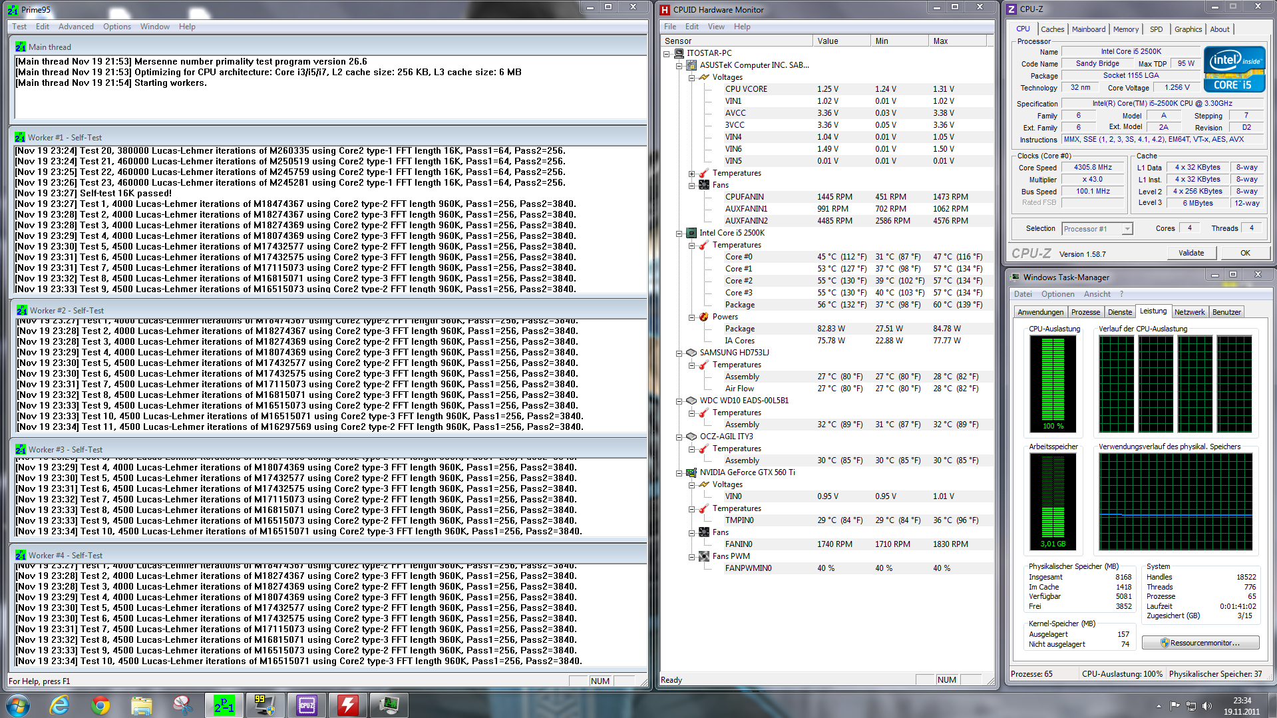Image resolution: width=1277 pixels, height=718 pixels.
Task: Select the computer icon beside ITOSTAR-PC
Action: (x=679, y=53)
